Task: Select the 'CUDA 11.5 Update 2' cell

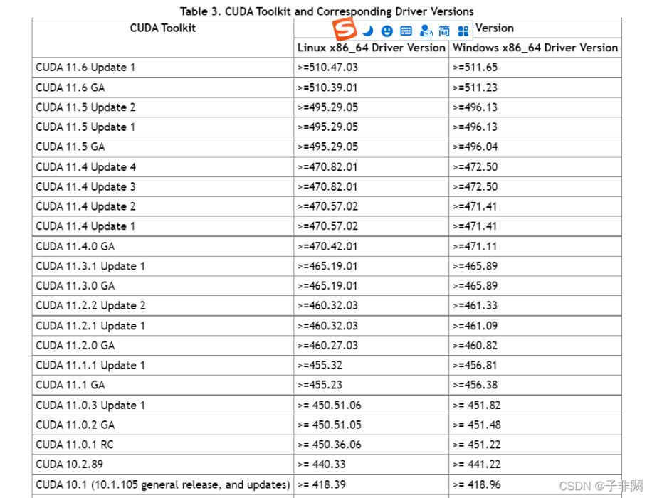Action: (162, 107)
